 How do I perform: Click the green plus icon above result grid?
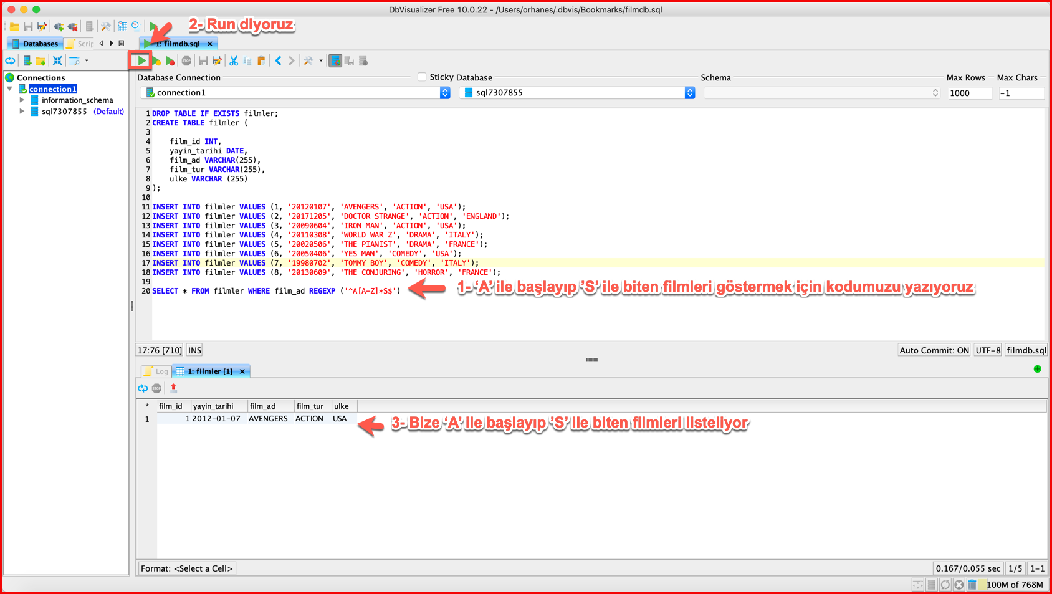pos(1038,369)
